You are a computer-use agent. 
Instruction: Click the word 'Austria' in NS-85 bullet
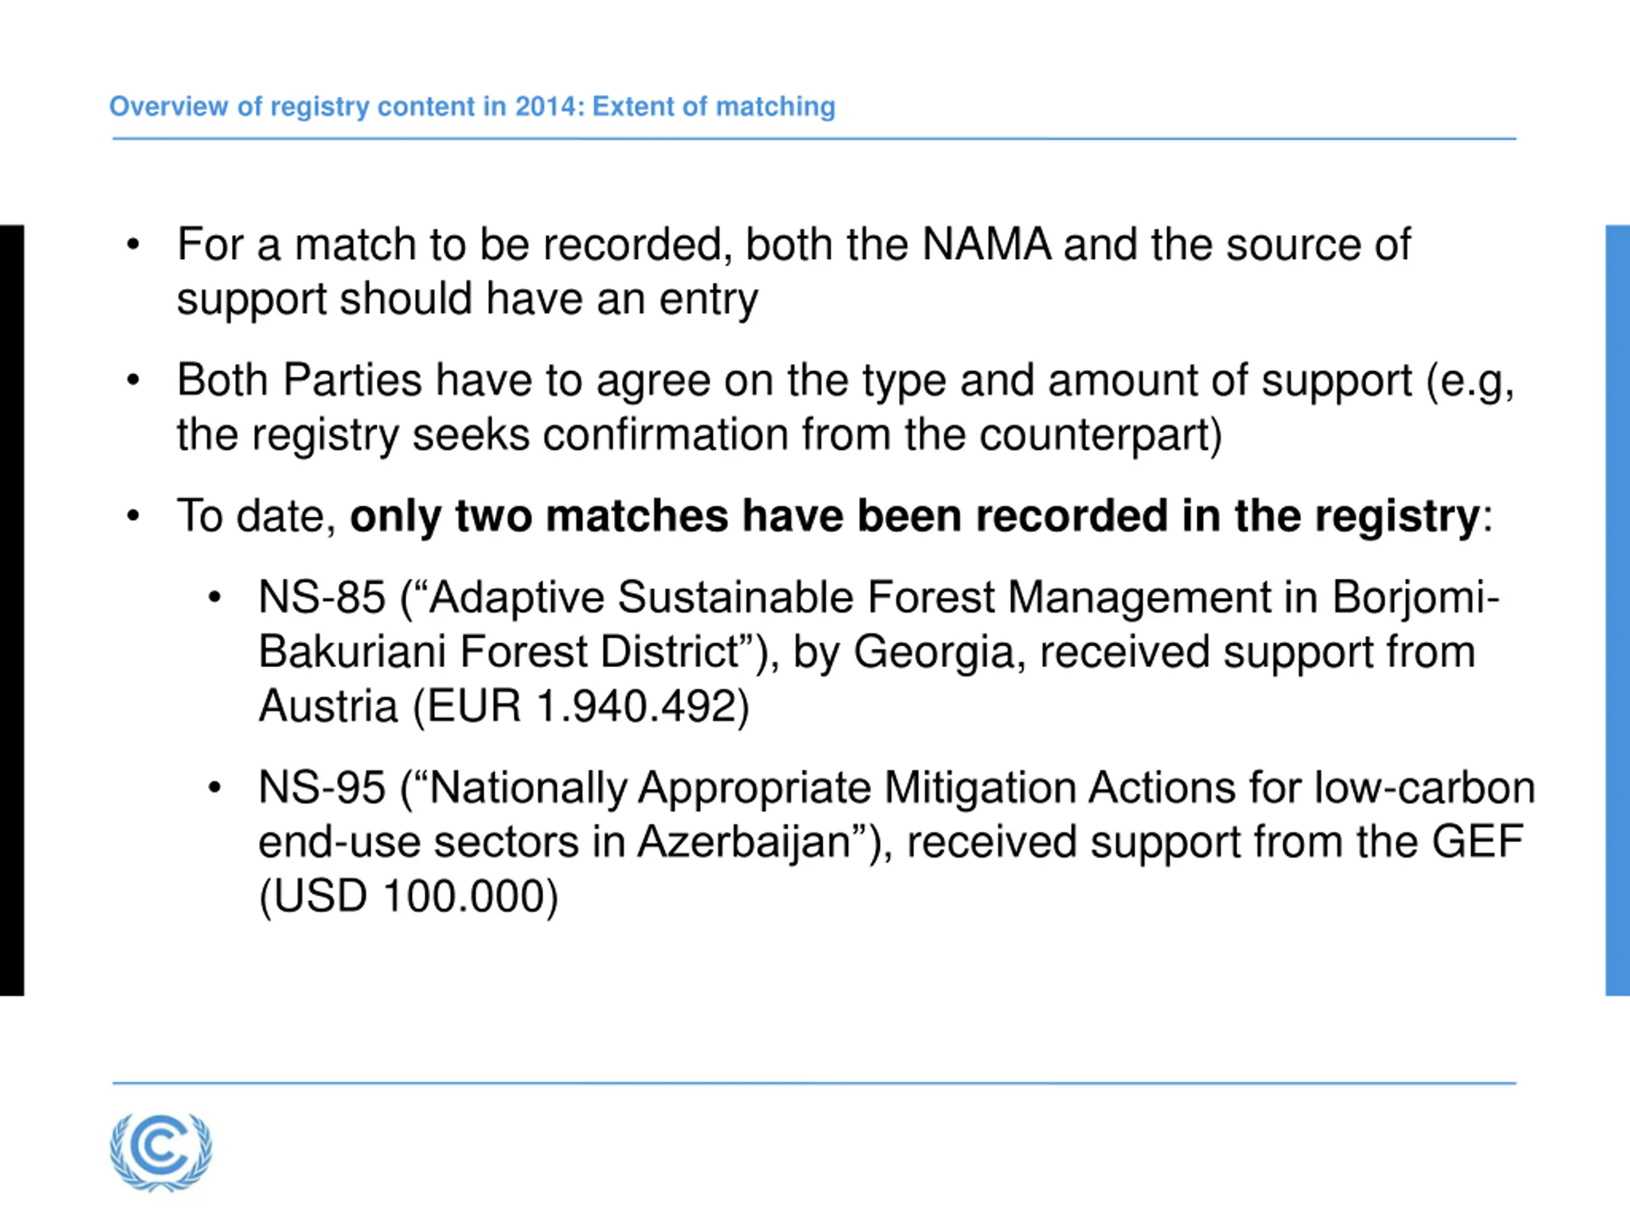click(328, 706)
